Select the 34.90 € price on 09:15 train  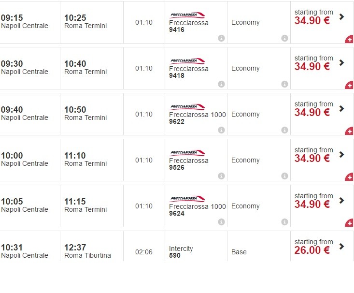pyautogui.click(x=312, y=21)
